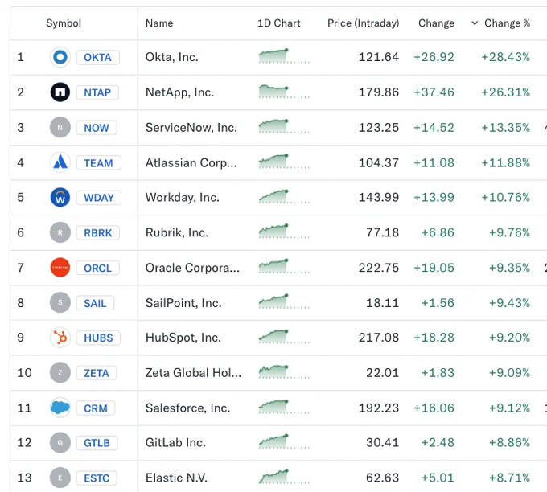The height and width of the screenshot is (492, 547).
Task: Open the OKTA ticker link
Action: (x=97, y=57)
